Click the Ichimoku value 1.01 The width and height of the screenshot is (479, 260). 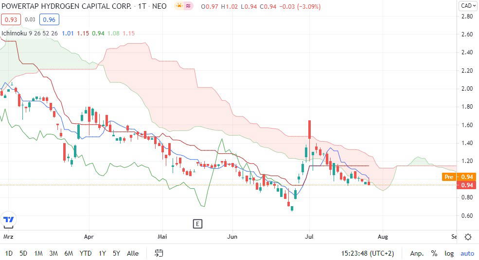point(68,33)
